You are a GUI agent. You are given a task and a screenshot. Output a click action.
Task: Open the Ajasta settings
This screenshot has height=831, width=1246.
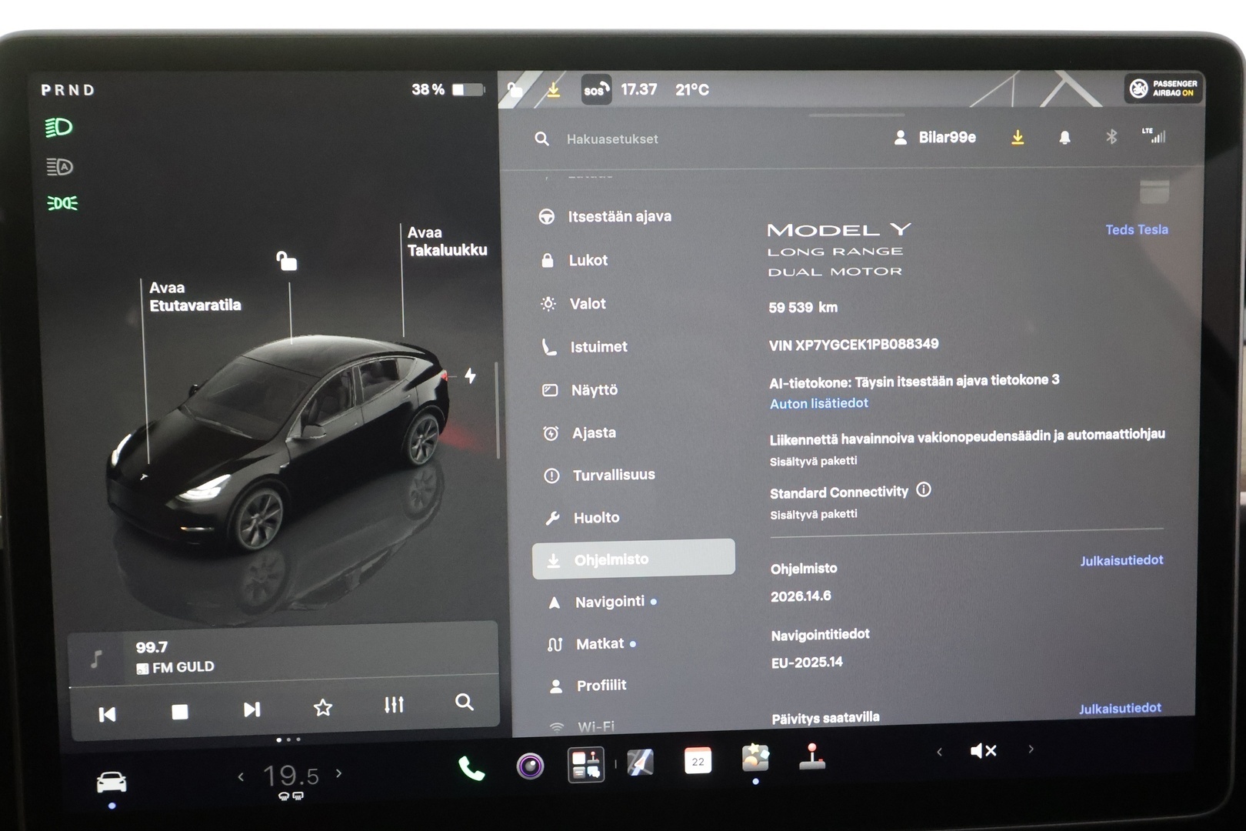pyautogui.click(x=580, y=433)
